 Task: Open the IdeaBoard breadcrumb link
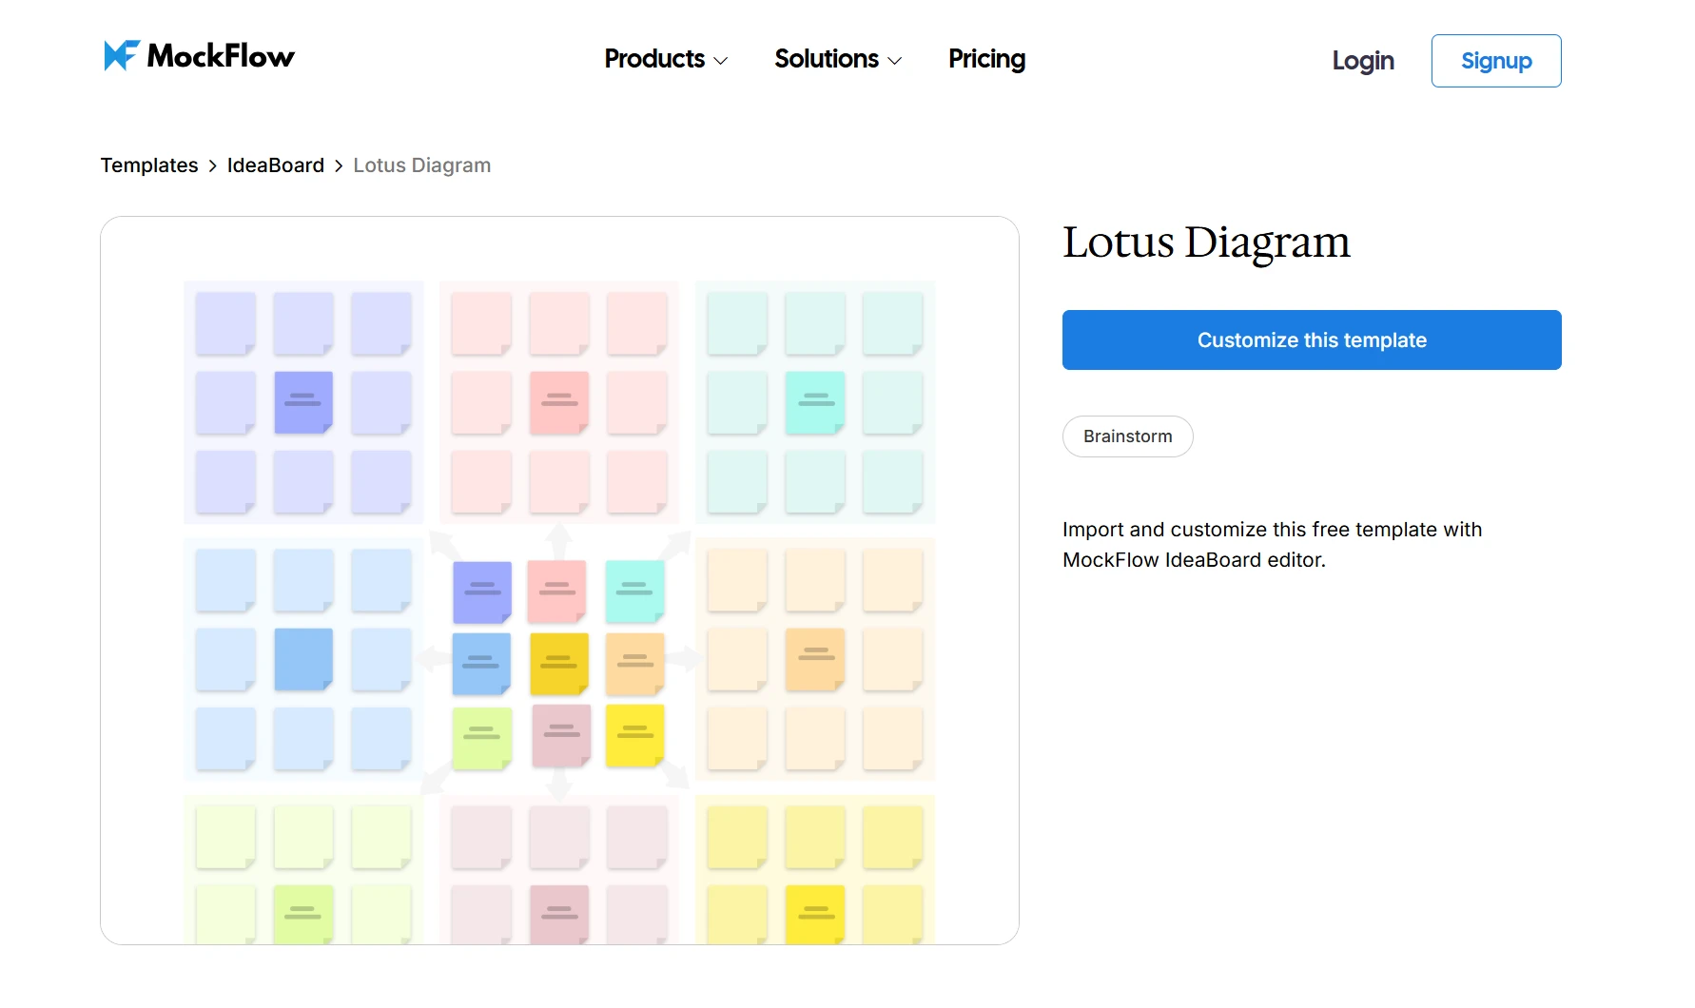[x=275, y=165]
